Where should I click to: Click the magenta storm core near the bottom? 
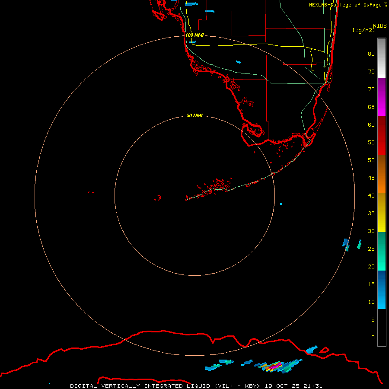point(276,366)
